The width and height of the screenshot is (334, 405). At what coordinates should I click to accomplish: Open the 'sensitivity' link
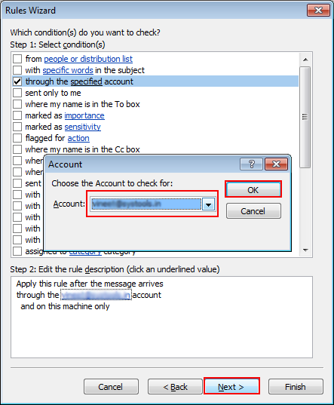83,127
